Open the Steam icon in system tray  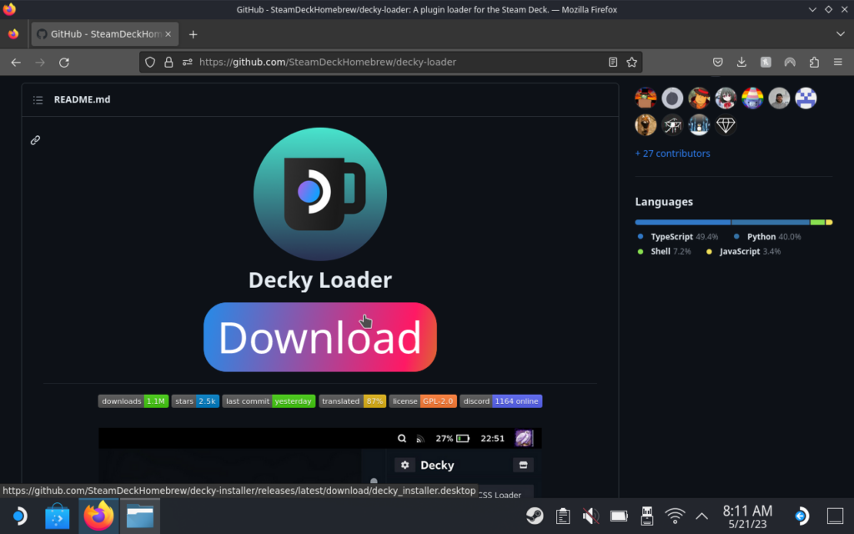click(x=535, y=515)
